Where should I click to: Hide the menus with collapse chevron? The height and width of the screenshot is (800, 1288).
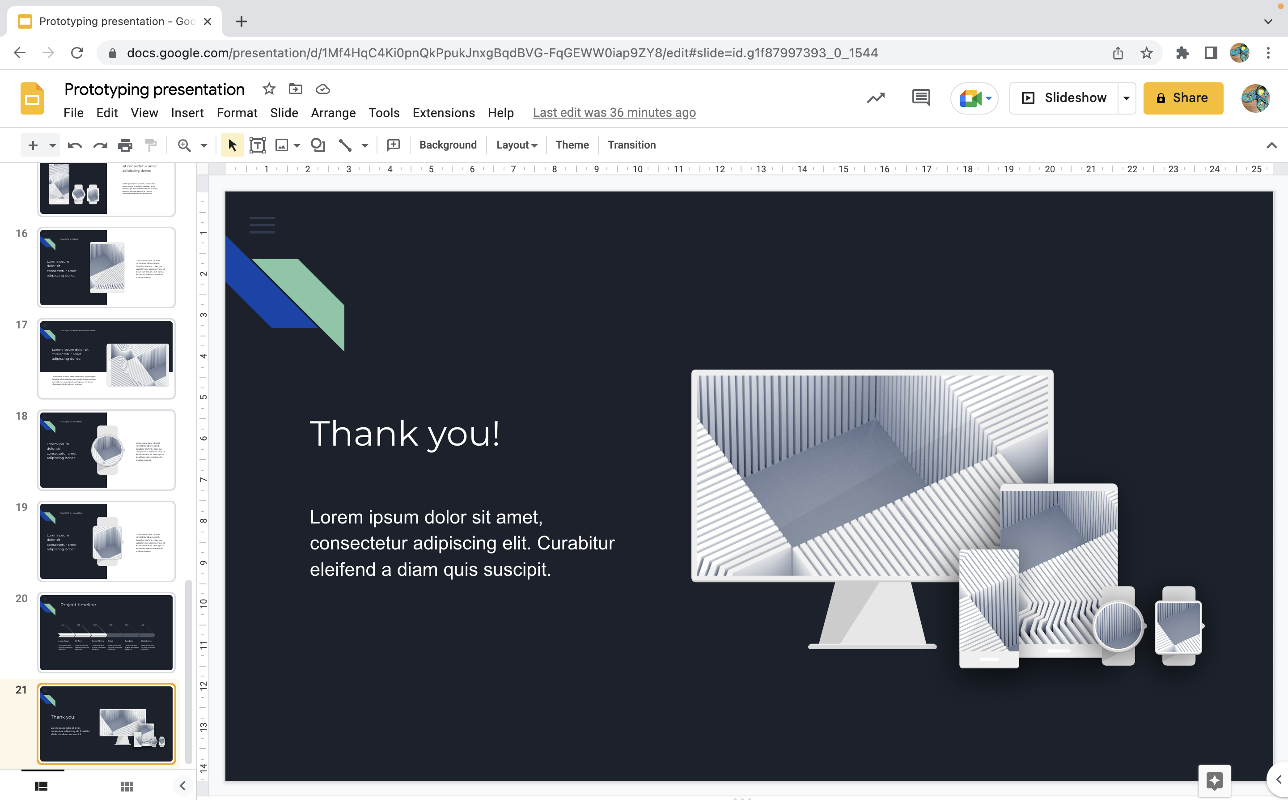(x=1271, y=145)
